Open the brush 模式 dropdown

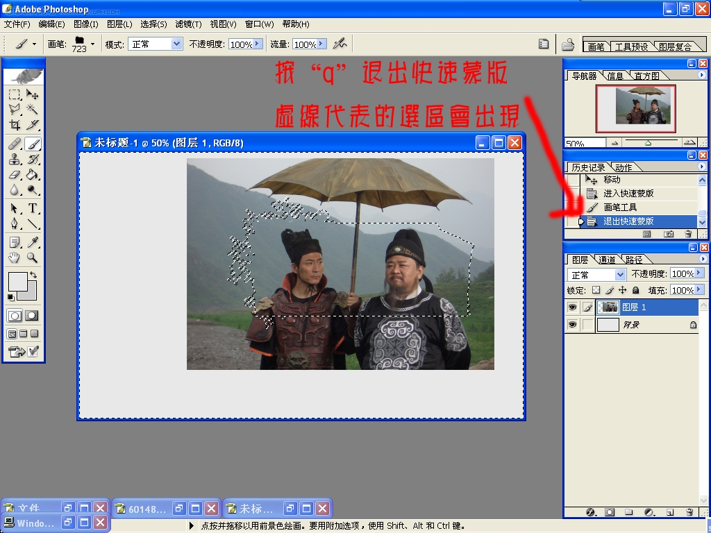pos(176,44)
